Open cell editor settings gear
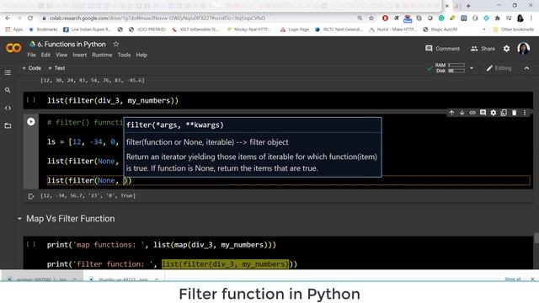This screenshot has height=303, width=539. pos(494,113)
